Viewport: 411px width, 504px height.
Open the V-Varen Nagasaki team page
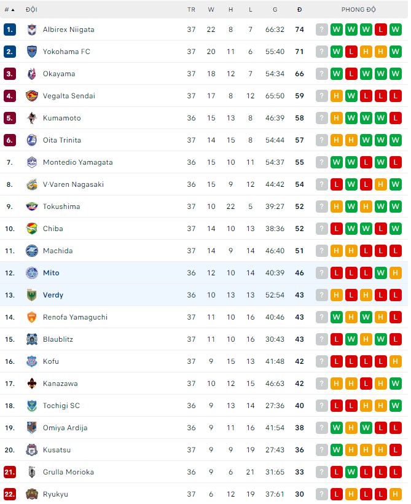pos(73,184)
